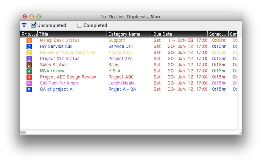The height and width of the screenshot is (163, 262).
Task: Click the 0:00hr scheduled time cell
Action: tap(219, 40)
